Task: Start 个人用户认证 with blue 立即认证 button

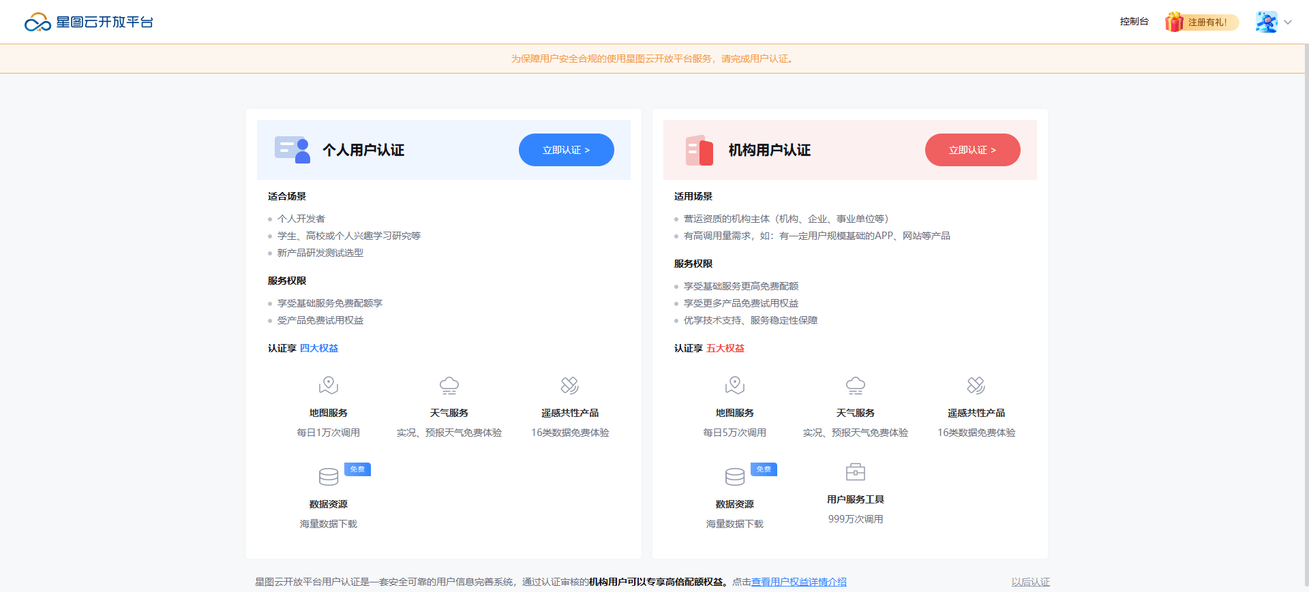Action: tap(566, 150)
